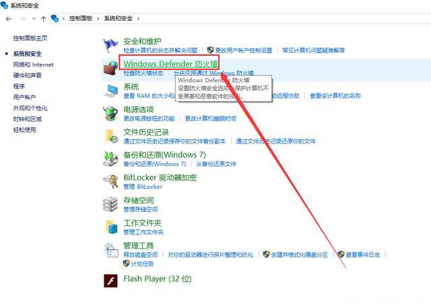The height and width of the screenshot is (307, 431).
Task: Open 备份和还原(Windows 7) heading
Action: pos(164,155)
